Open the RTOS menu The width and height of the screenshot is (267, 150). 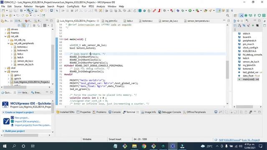91,6
